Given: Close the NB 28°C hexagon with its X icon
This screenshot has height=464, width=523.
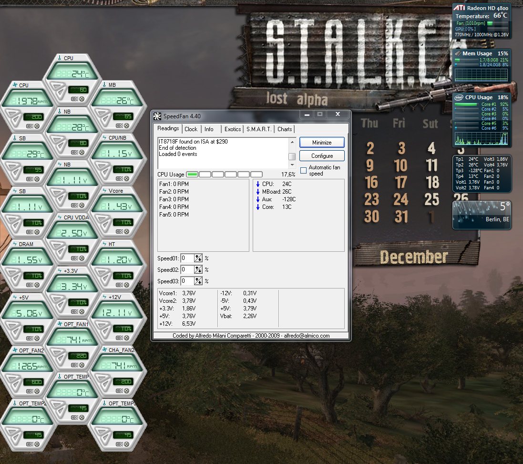Looking at the screenshot, I should [x=82, y=153].
